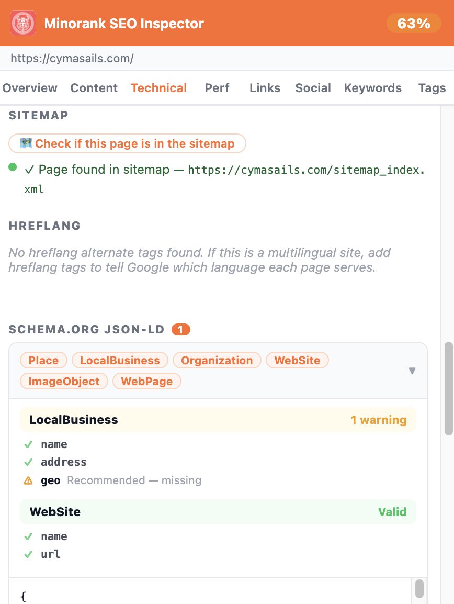Image resolution: width=454 pixels, height=604 pixels.
Task: Click the SCHEMA.ORG JSON-LD heading
Action: point(86,329)
